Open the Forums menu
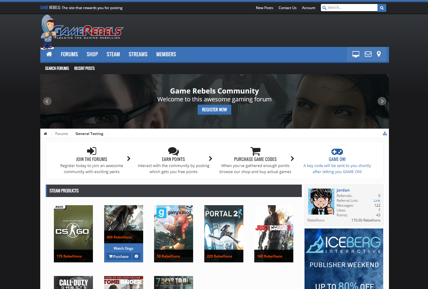 click(x=69, y=54)
